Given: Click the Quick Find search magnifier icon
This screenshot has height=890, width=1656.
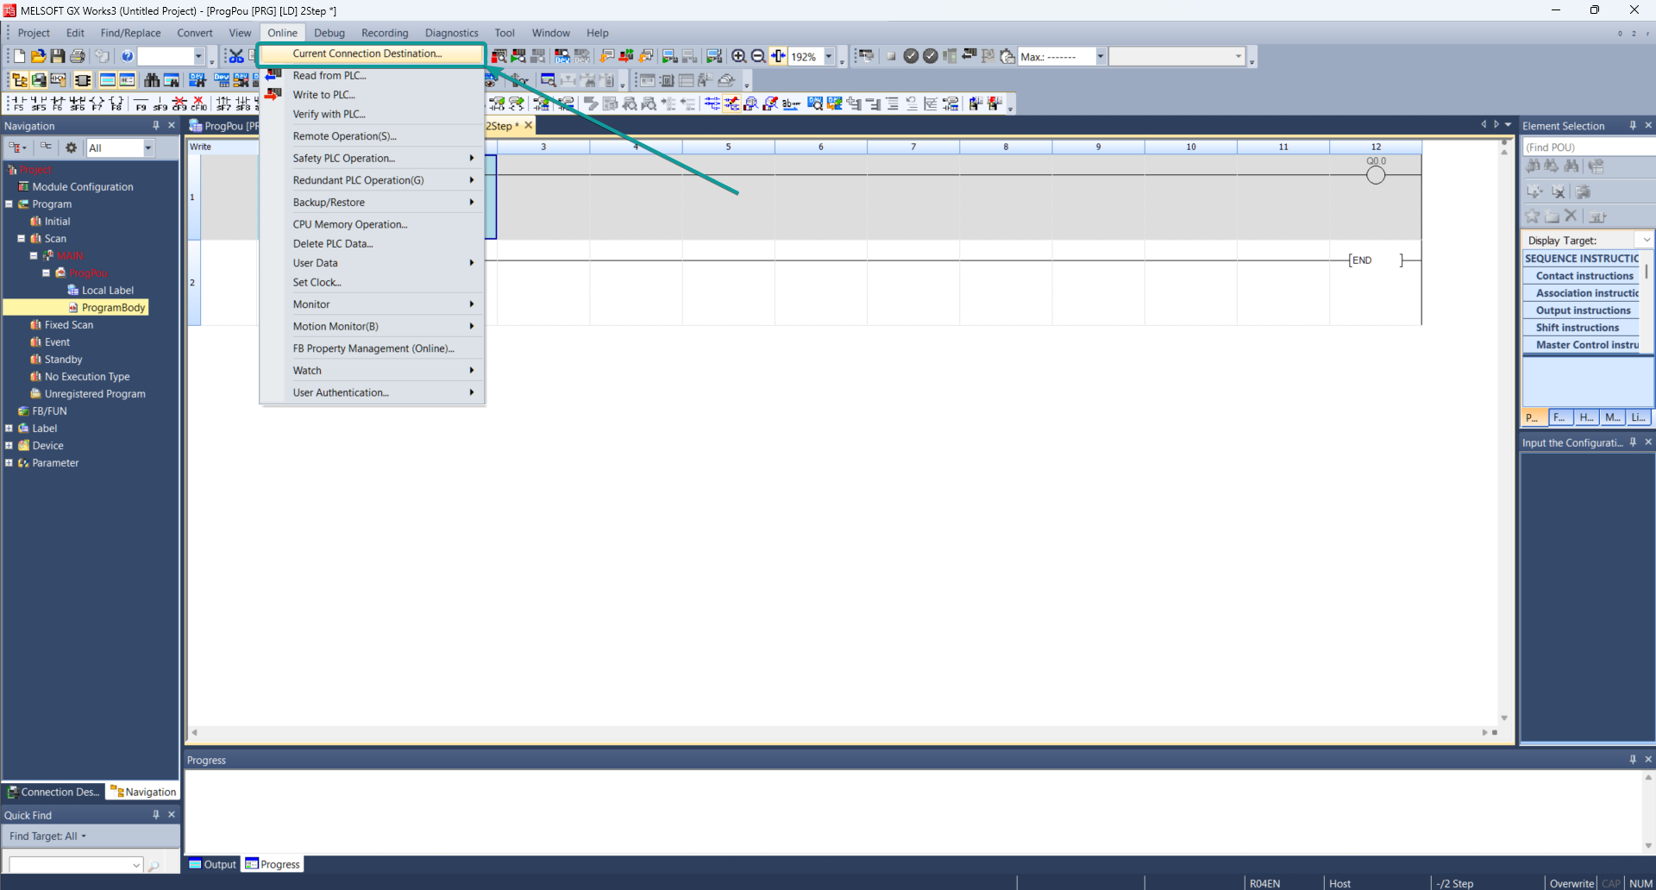Looking at the screenshot, I should [x=154, y=865].
